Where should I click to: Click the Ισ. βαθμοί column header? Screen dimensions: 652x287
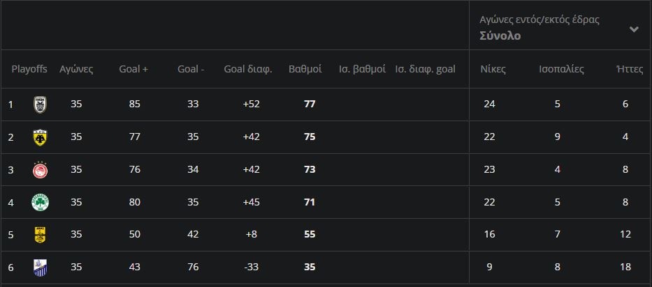pyautogui.click(x=362, y=69)
